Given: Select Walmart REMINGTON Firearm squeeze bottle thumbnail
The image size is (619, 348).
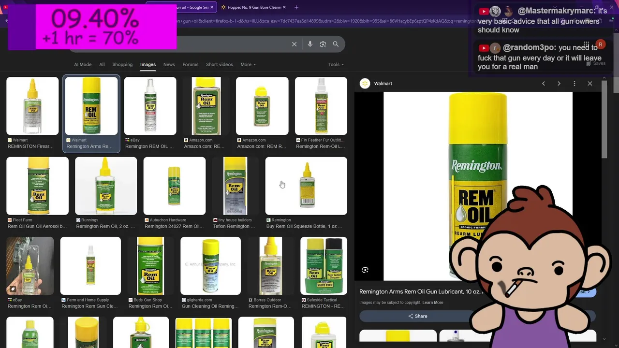Looking at the screenshot, I should click(x=32, y=106).
